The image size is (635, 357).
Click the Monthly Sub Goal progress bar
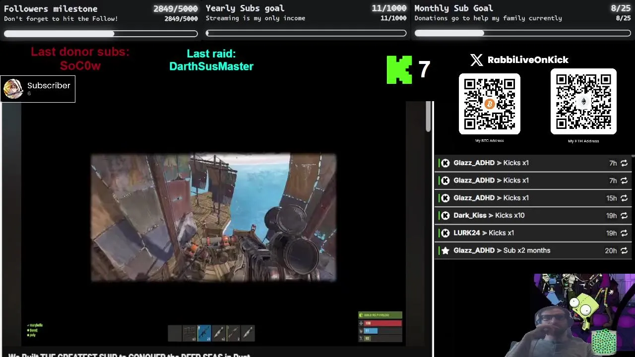point(523,33)
